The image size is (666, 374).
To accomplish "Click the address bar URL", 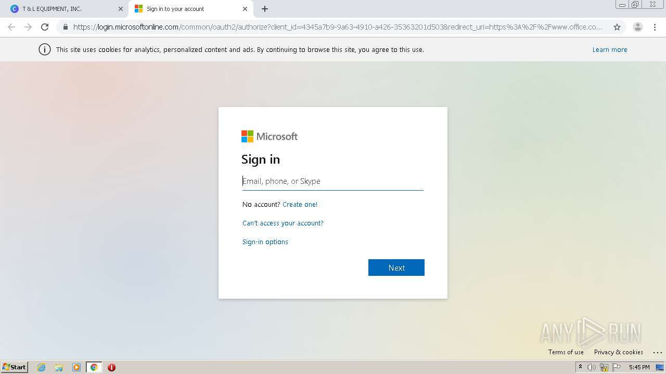I will (x=338, y=27).
